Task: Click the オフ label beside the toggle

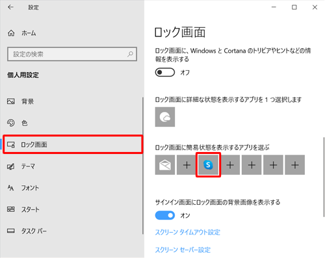Action: coord(185,73)
